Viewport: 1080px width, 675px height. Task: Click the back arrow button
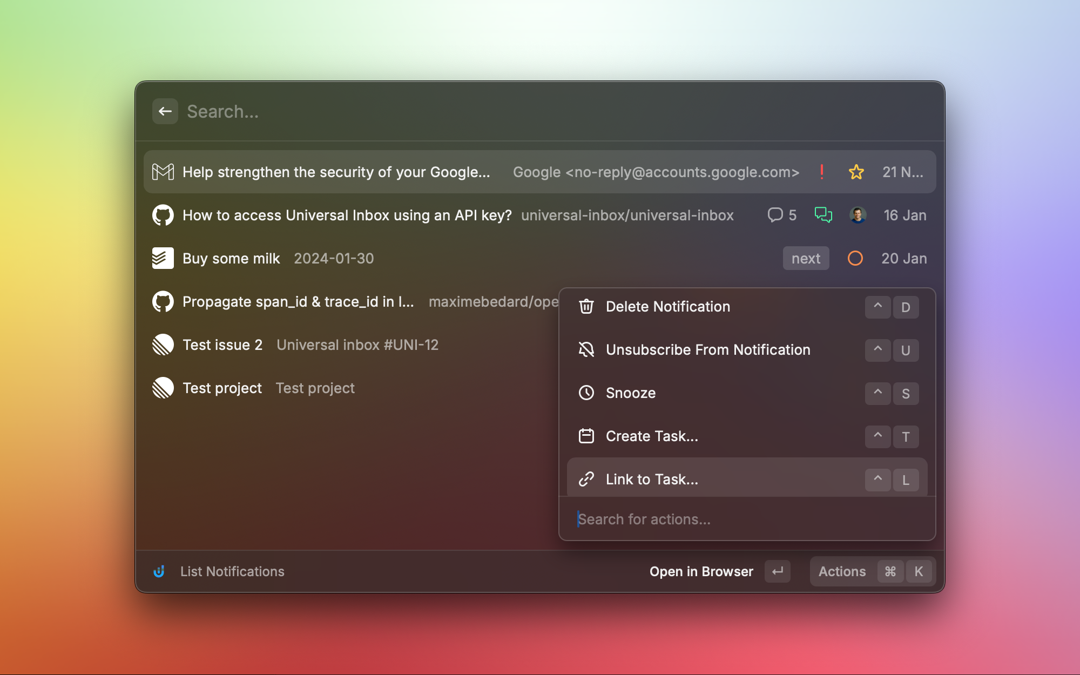click(x=165, y=111)
